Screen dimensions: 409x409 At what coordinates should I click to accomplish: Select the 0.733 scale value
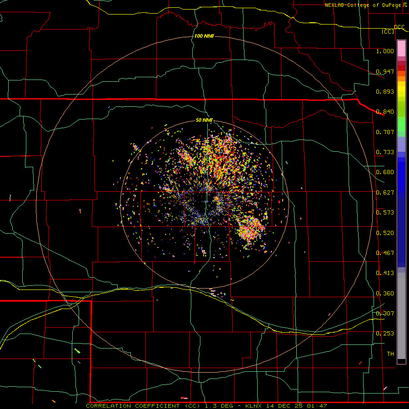pos(385,152)
